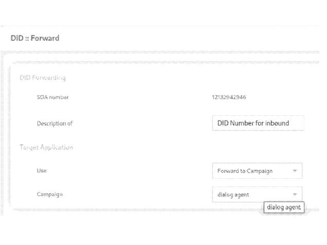Open the Forward to Campaign combo box
This screenshot has width=327, height=245.
(x=257, y=170)
